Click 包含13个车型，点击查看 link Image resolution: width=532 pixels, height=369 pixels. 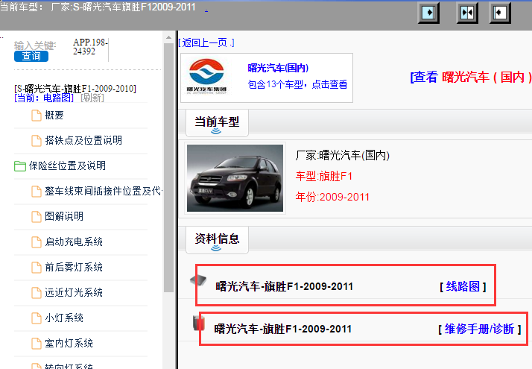297,84
